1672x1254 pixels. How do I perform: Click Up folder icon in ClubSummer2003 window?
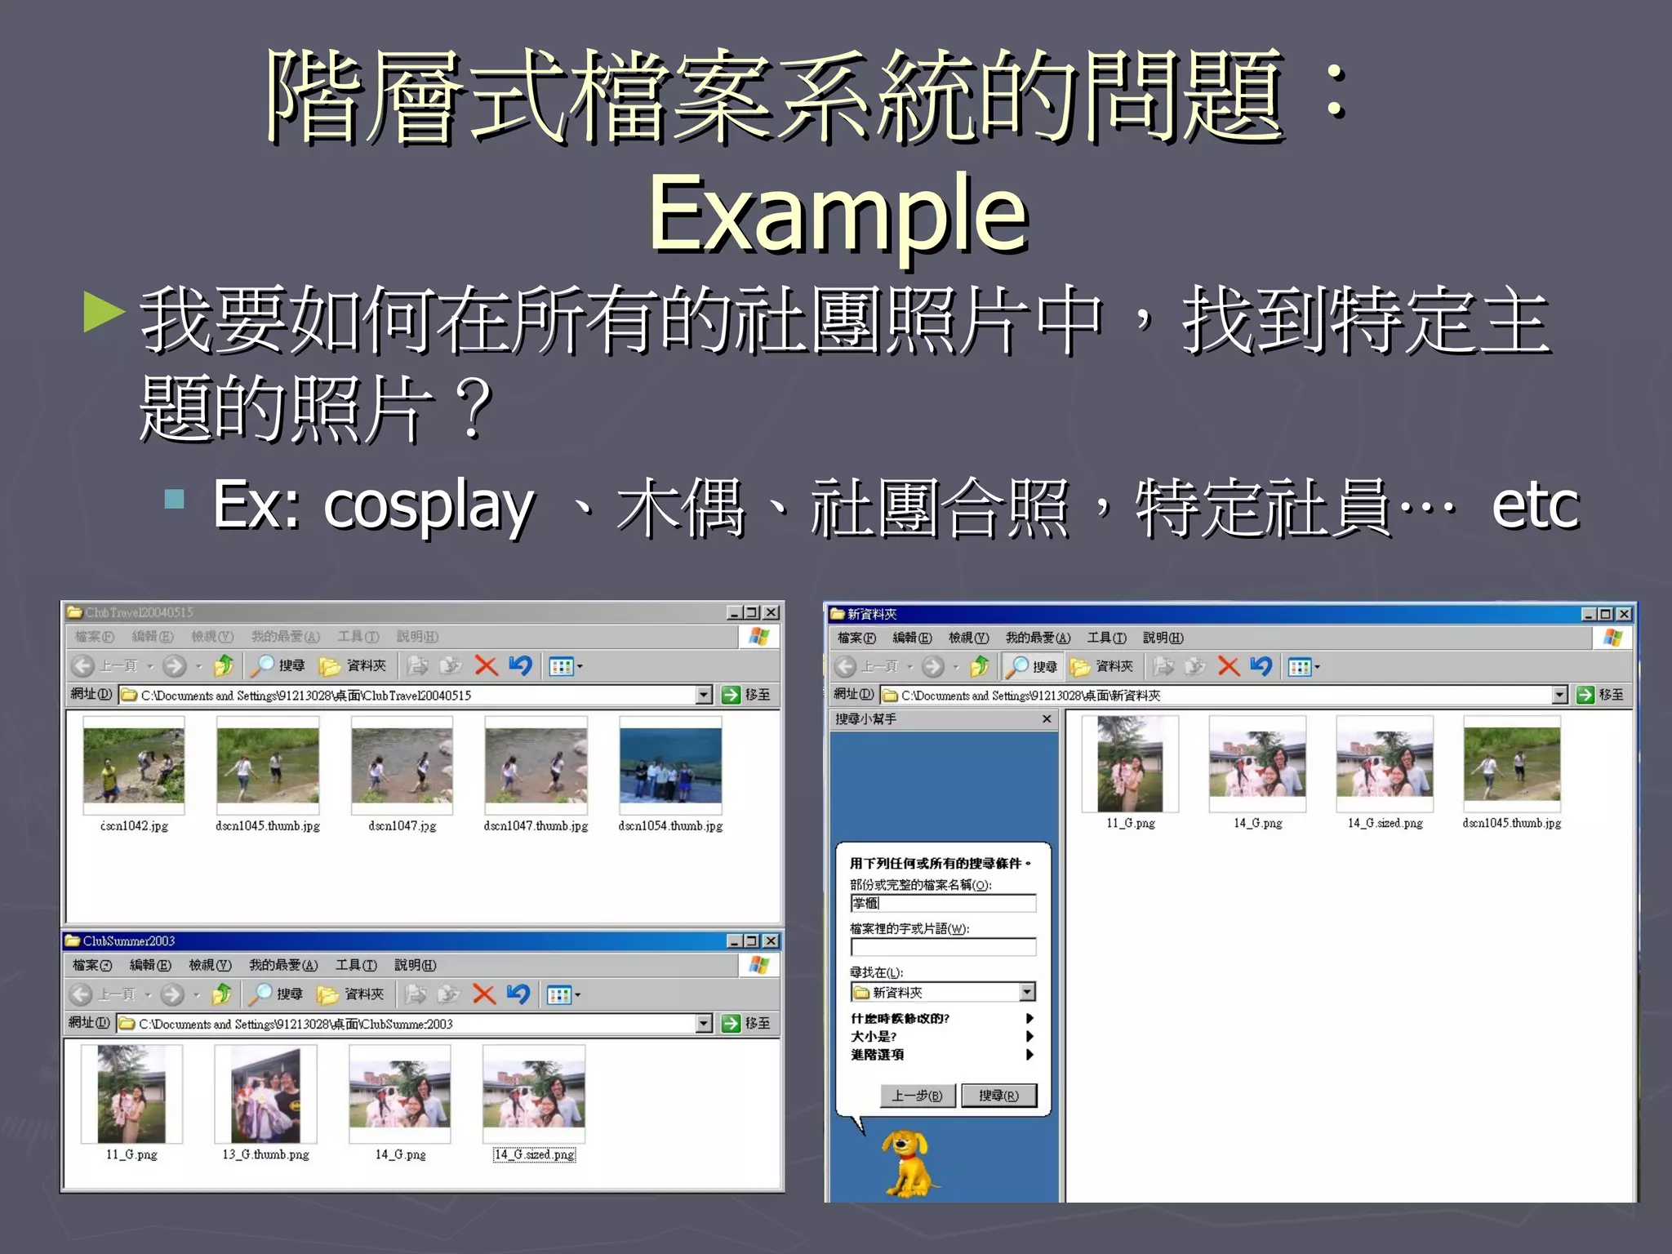tap(221, 994)
